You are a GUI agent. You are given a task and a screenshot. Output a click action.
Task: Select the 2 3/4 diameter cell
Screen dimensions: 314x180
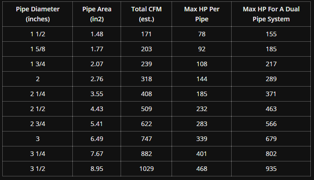pos(38,124)
